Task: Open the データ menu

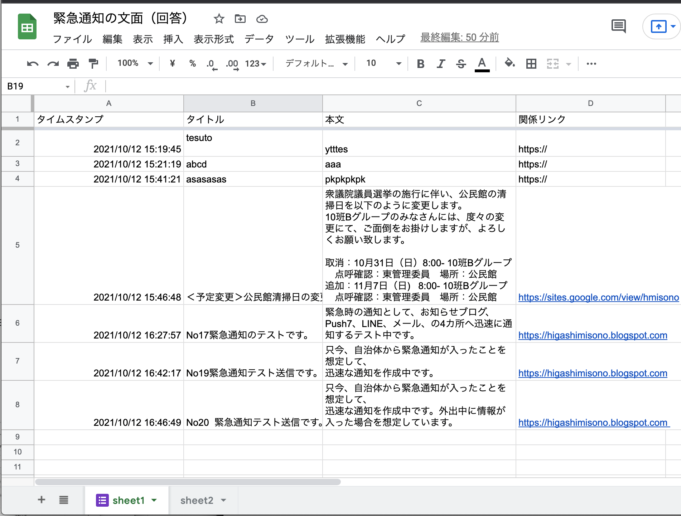Action: click(259, 39)
